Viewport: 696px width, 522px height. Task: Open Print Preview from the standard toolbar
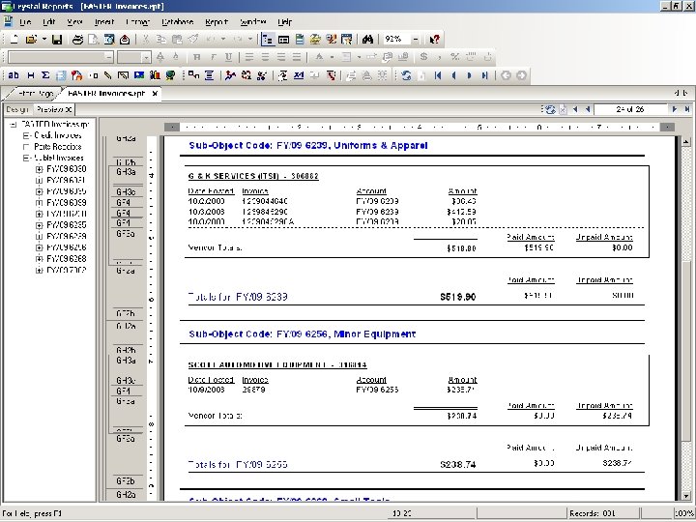[x=93, y=40]
